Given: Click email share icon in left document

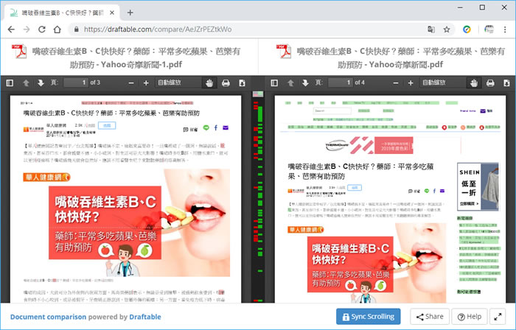Looking at the screenshot, I should [x=226, y=127].
